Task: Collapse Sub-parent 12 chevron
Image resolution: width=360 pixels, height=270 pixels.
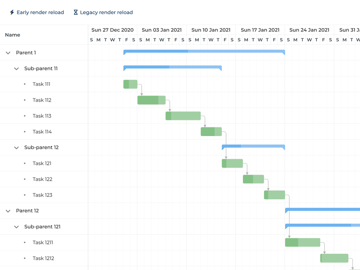Action: [16, 148]
